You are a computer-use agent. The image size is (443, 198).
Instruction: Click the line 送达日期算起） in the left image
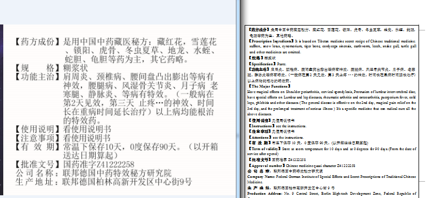click(90, 156)
